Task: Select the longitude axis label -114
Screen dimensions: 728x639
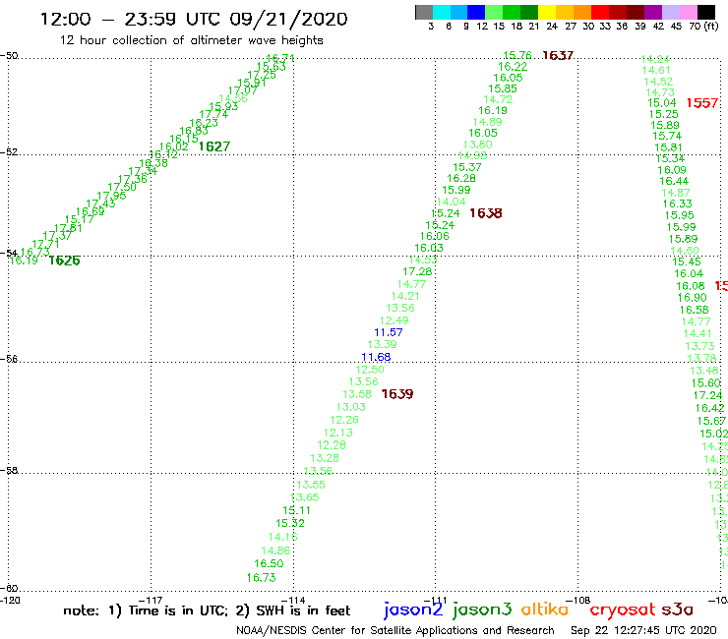Action: tap(293, 600)
